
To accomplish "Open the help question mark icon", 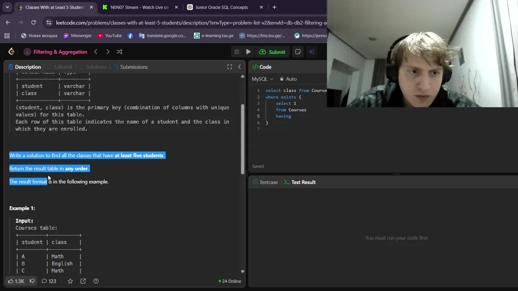I will click(96, 281).
